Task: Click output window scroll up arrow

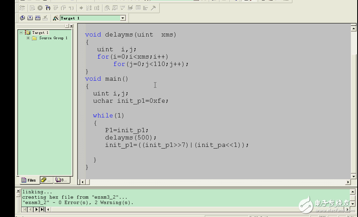Action: 352,192
